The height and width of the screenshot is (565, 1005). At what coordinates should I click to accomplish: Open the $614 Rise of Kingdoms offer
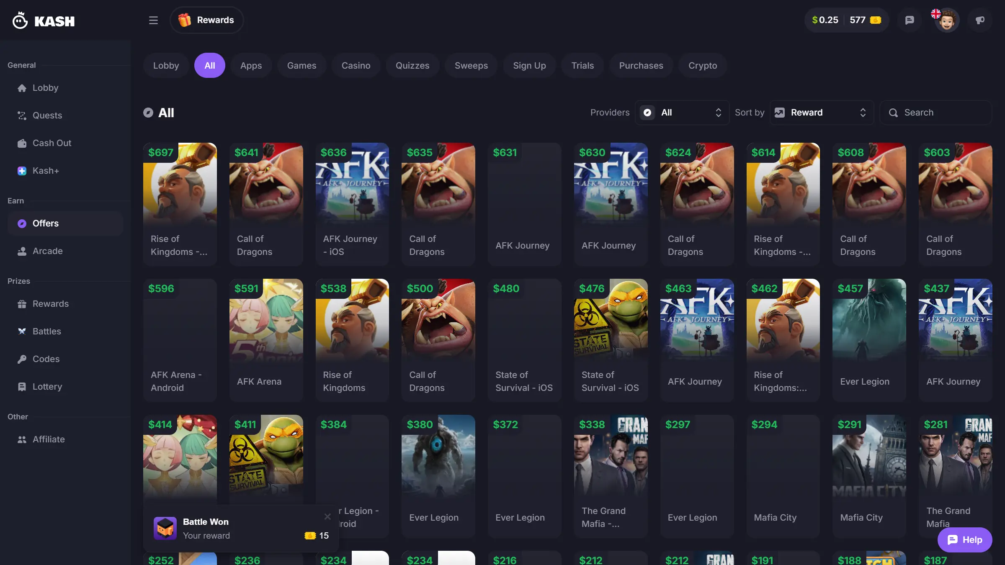783,204
